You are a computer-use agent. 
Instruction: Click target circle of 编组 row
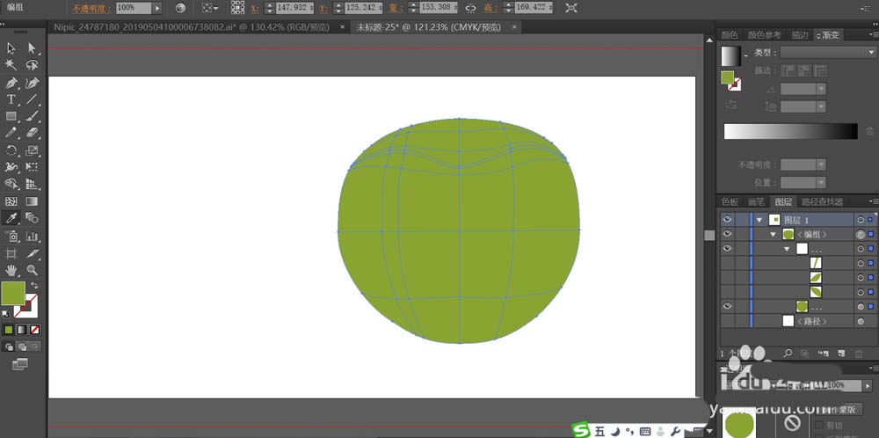click(x=861, y=235)
